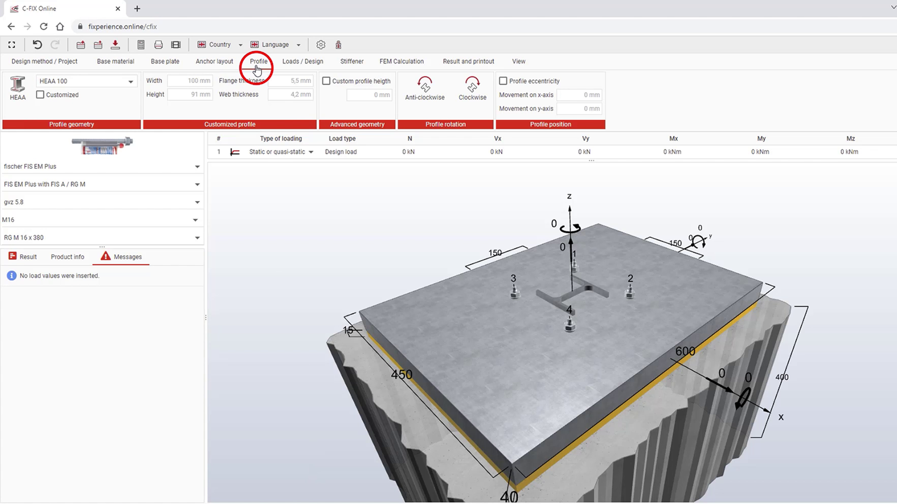Undo the last action
897x504 pixels.
(x=37, y=45)
